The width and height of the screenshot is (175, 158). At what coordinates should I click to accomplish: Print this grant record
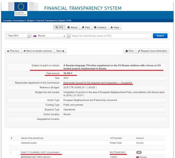pos(129,51)
